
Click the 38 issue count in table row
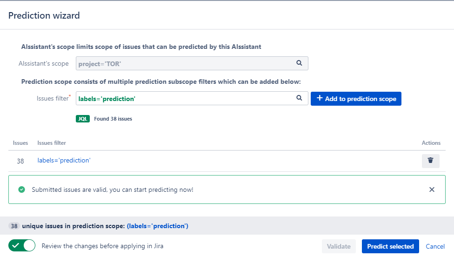point(20,161)
